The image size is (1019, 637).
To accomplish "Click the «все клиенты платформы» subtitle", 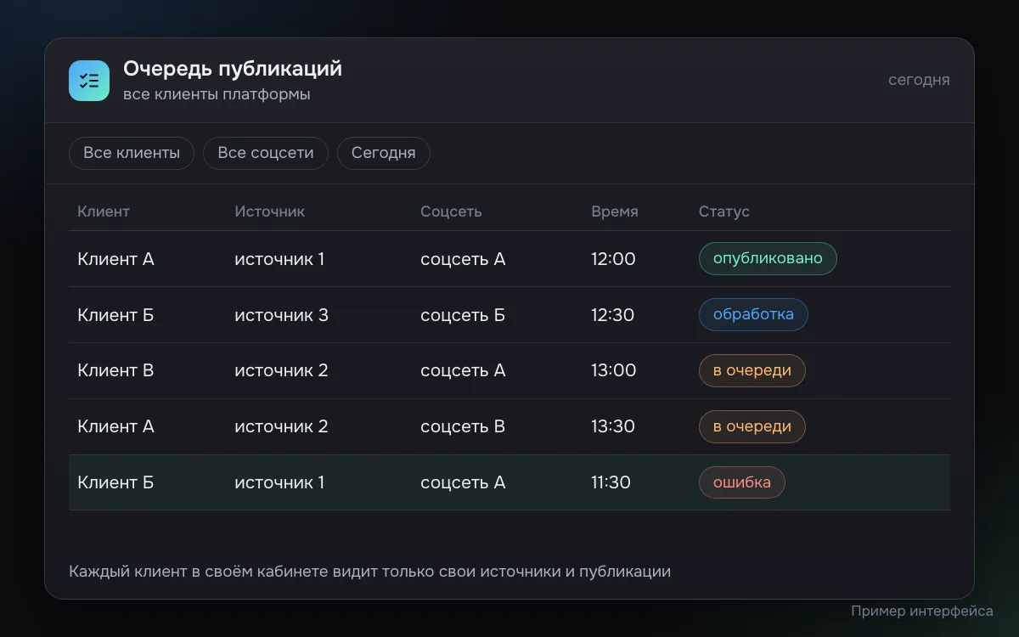I will (217, 94).
